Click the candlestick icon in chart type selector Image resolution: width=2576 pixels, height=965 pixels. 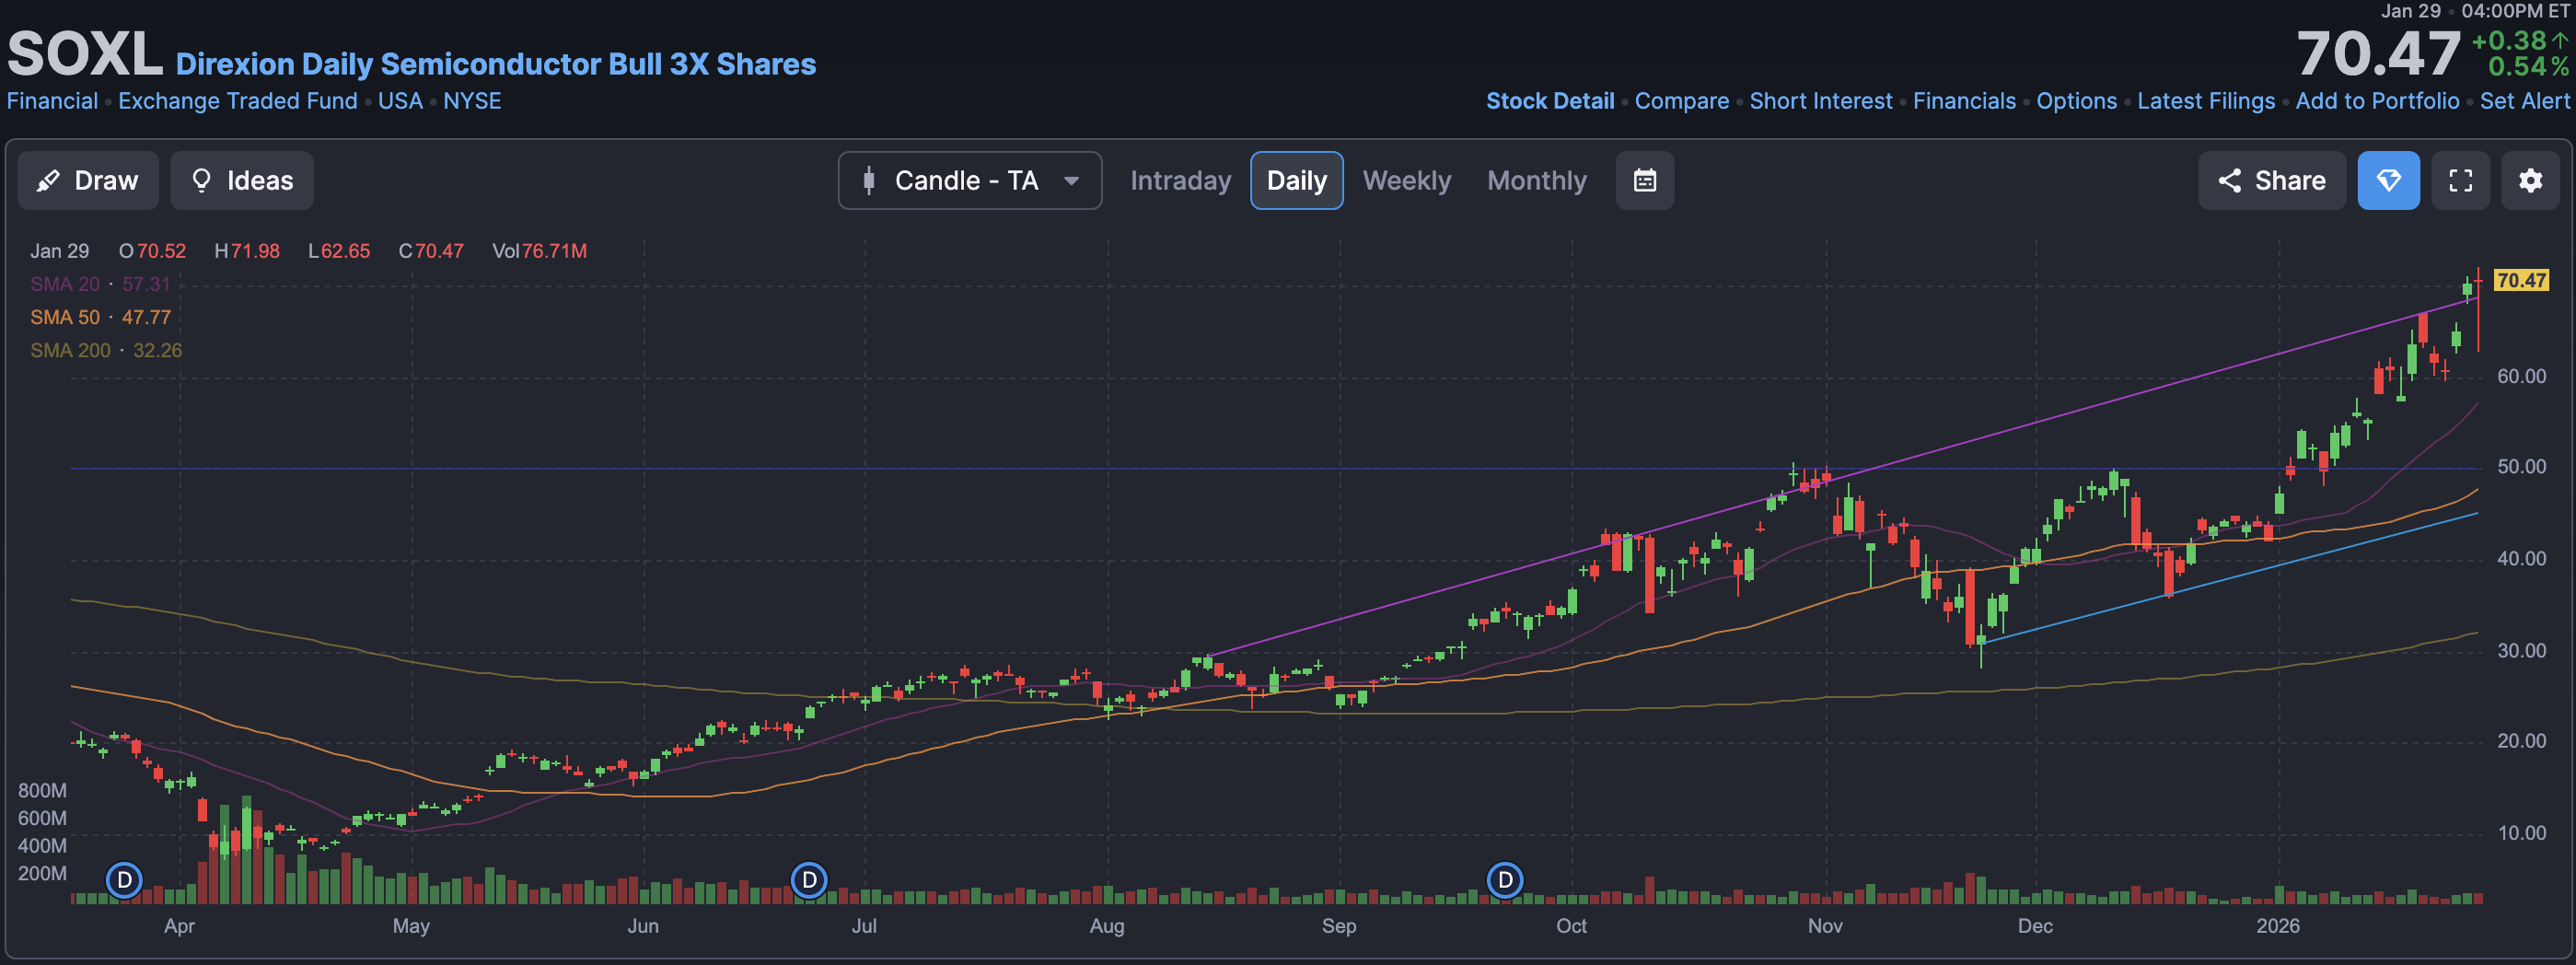pos(869,180)
